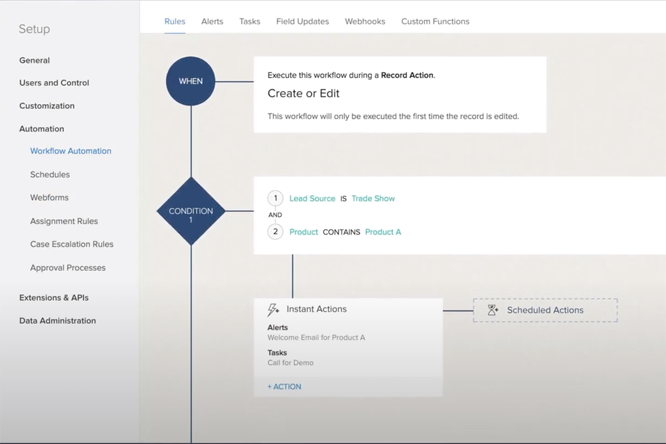The width and height of the screenshot is (666, 444).
Task: Switch to the Alerts tab
Action: [212, 21]
